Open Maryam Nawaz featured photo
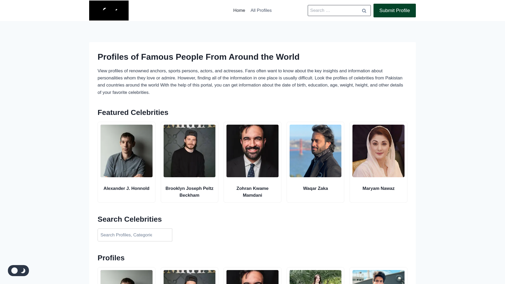The height and width of the screenshot is (284, 505). tap(378, 151)
